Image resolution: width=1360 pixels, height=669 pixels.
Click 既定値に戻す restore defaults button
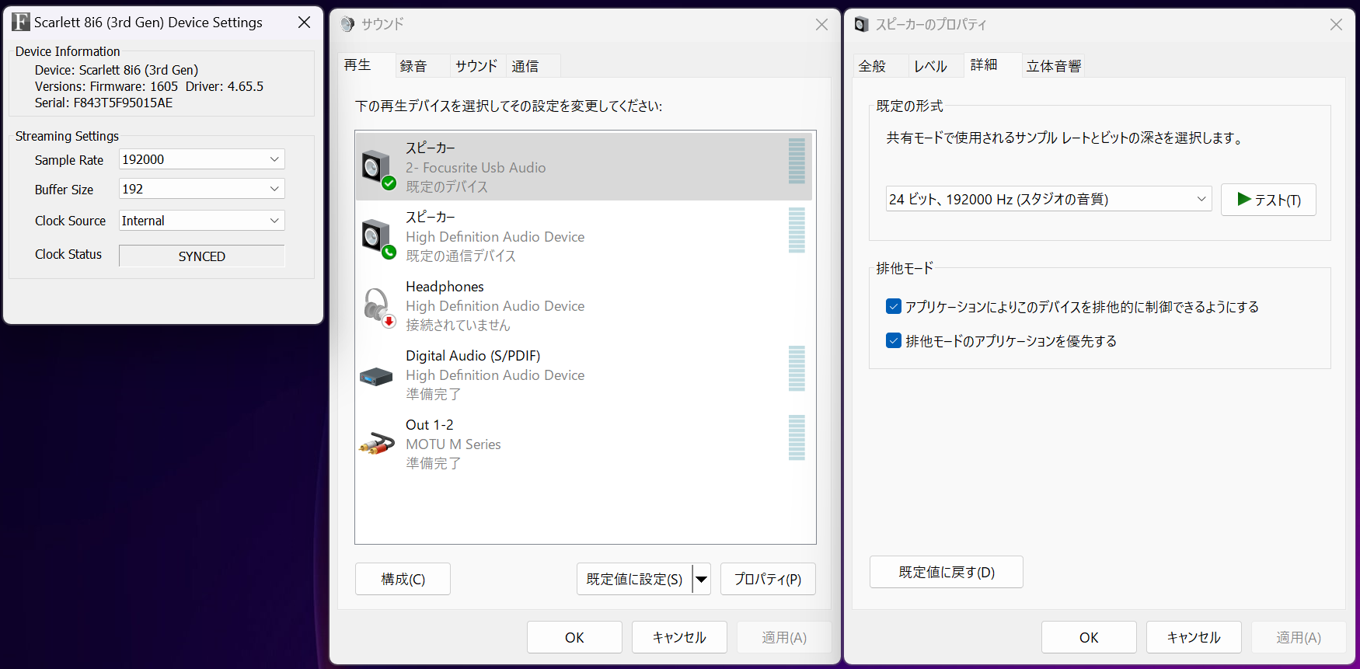coord(947,572)
